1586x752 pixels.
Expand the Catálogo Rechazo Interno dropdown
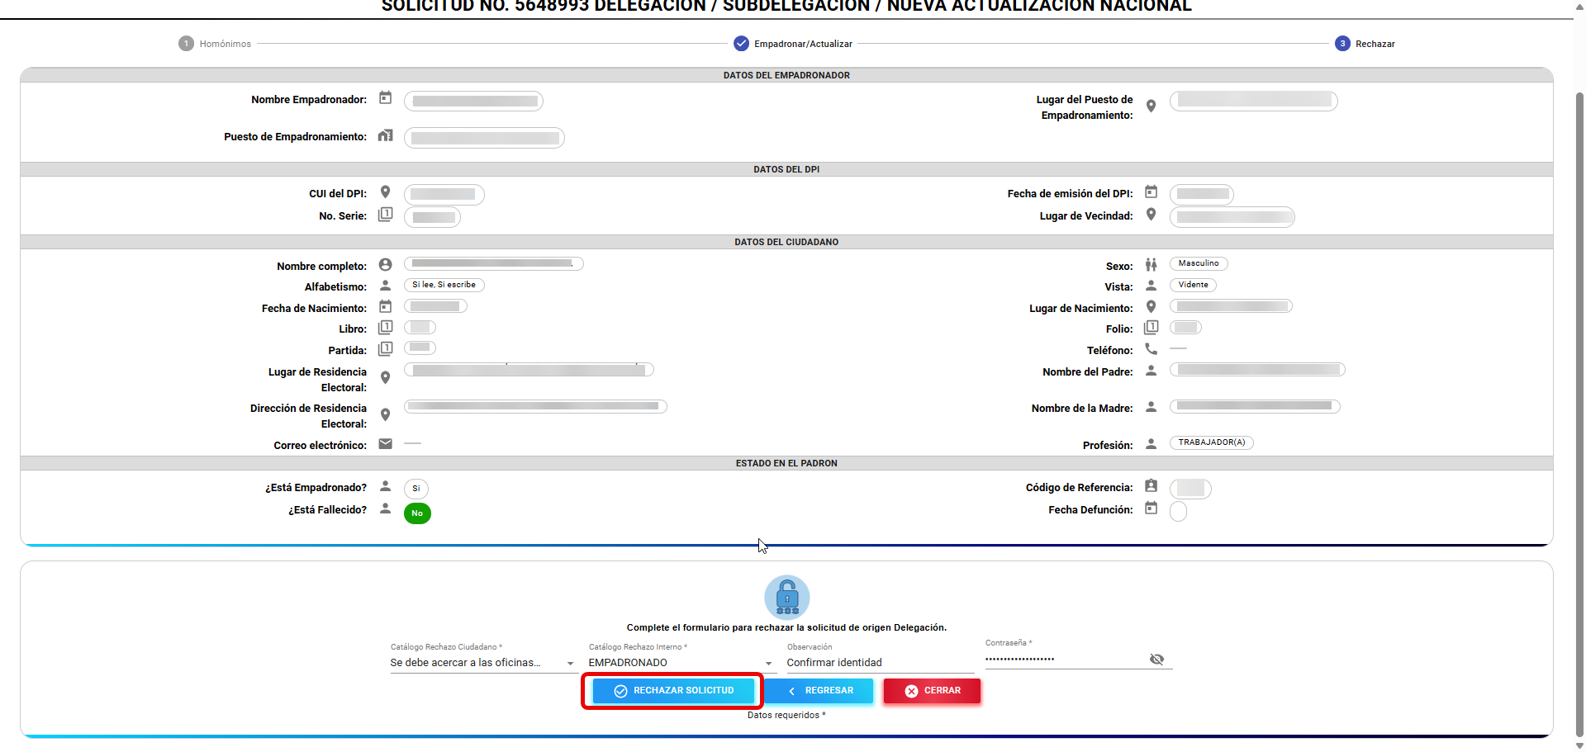[681, 663]
